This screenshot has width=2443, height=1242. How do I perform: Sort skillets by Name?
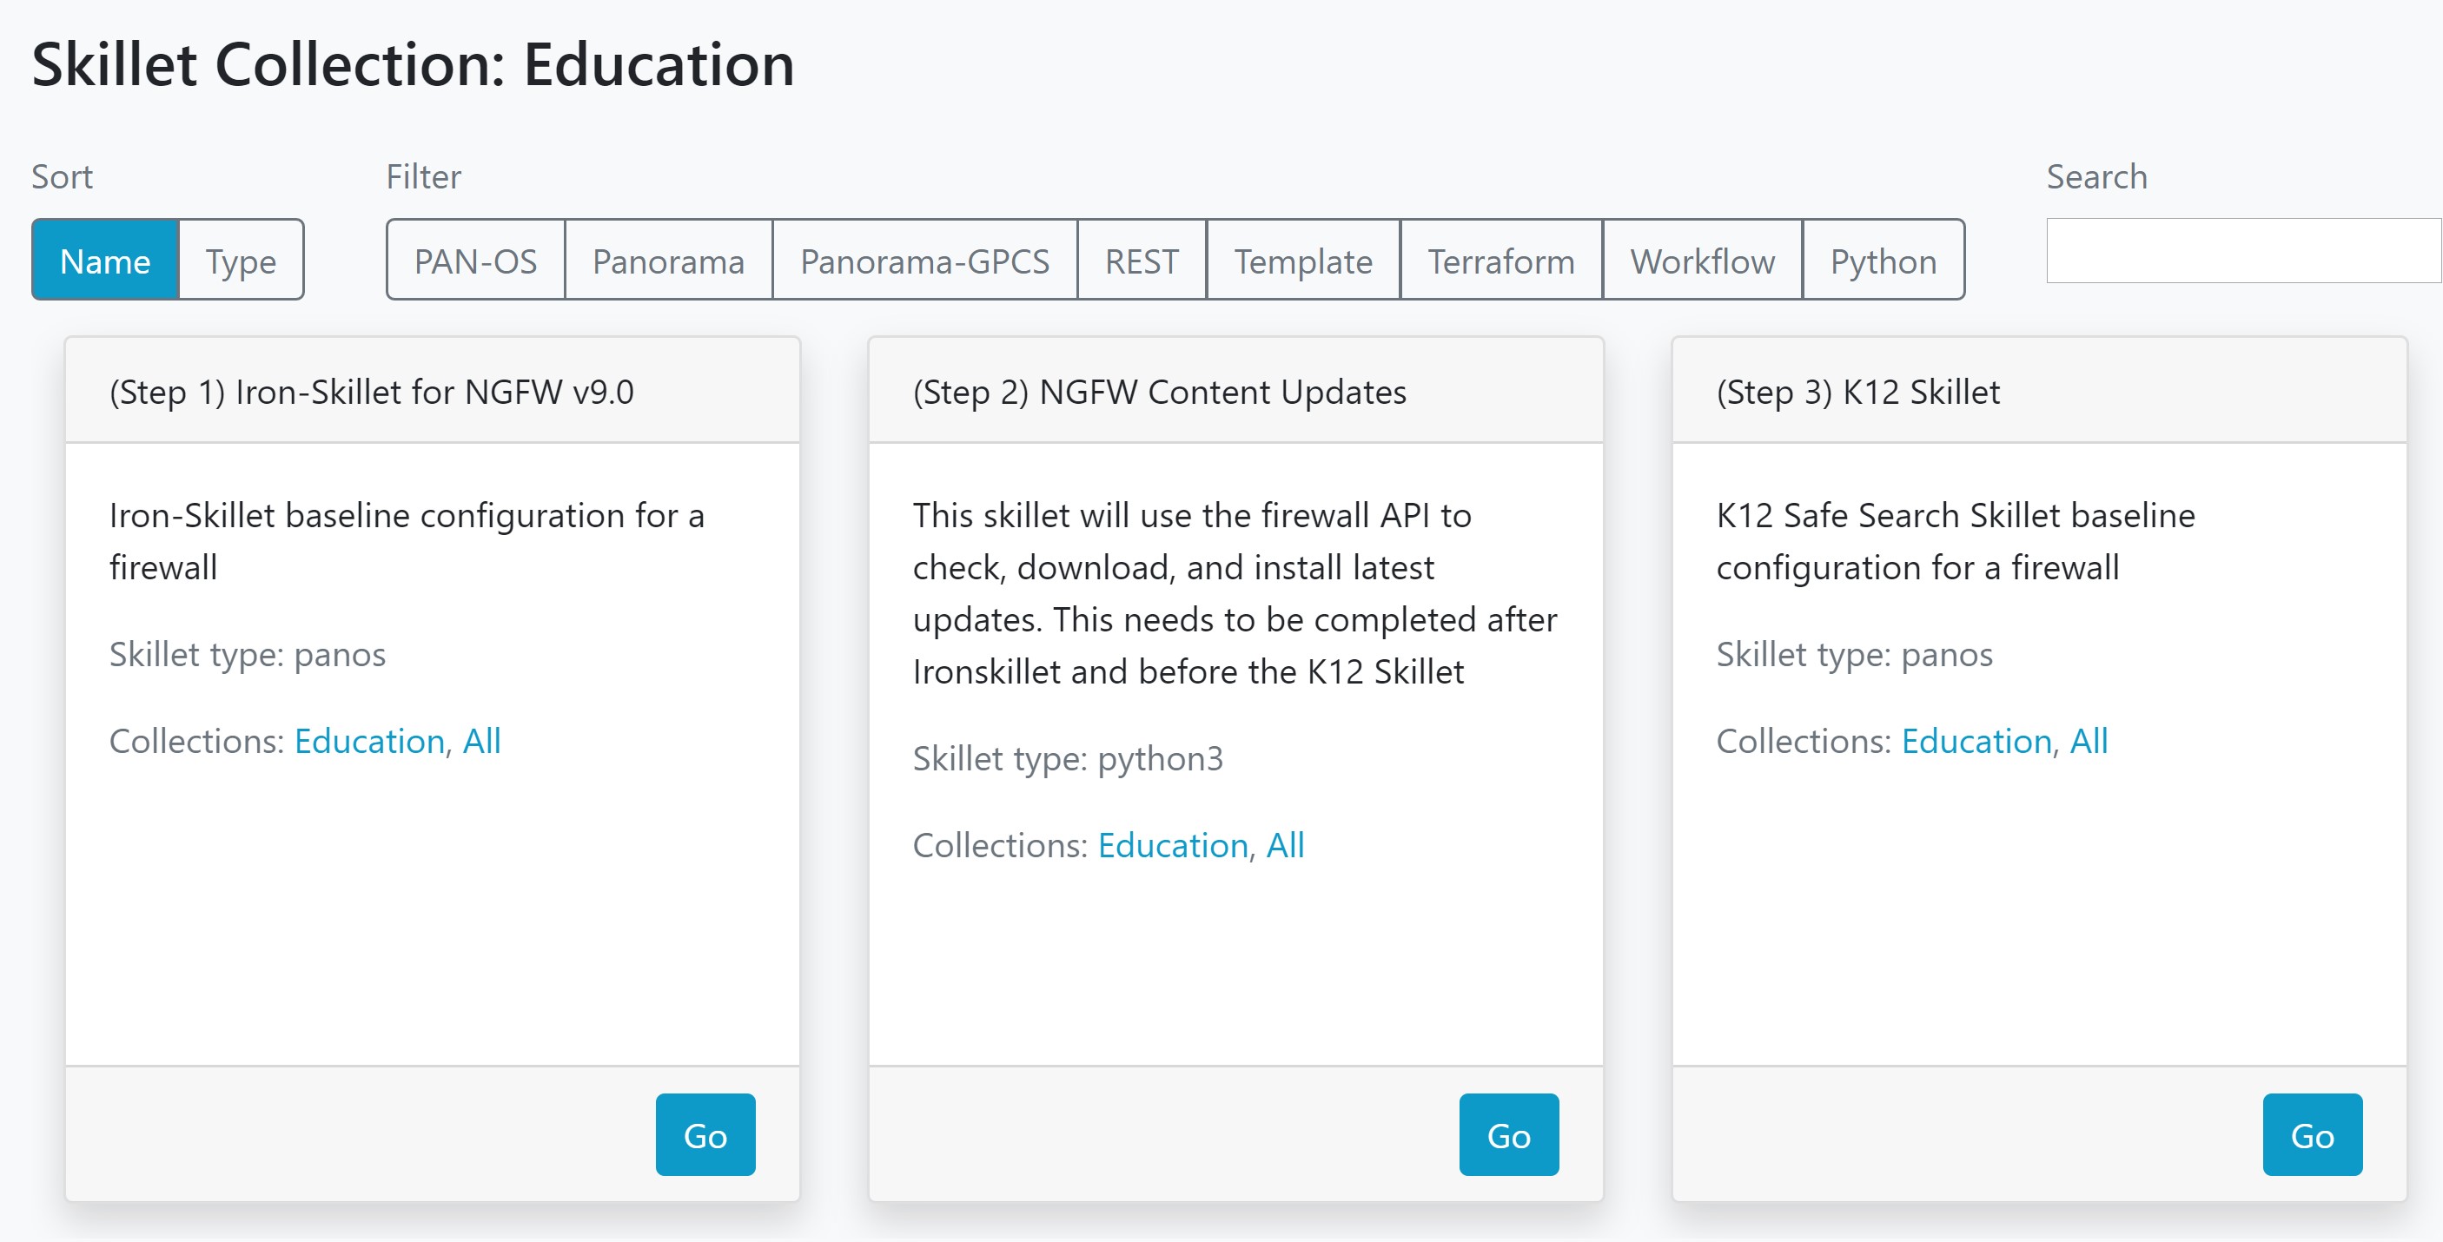(x=105, y=261)
